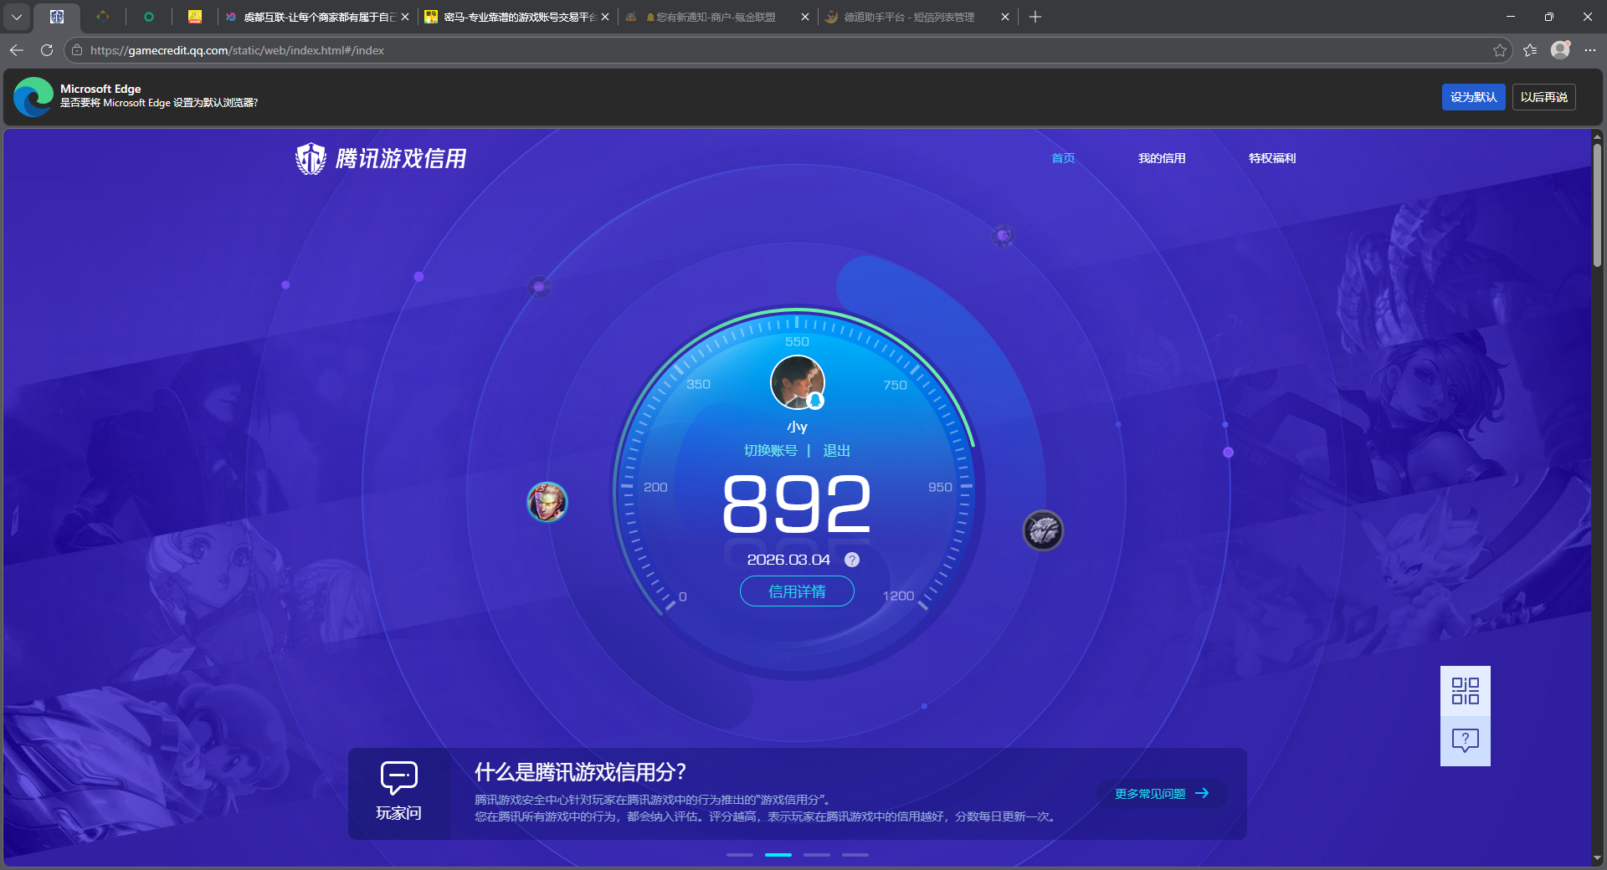Click the Honor of Kings hero avatar icon

[x=547, y=502]
